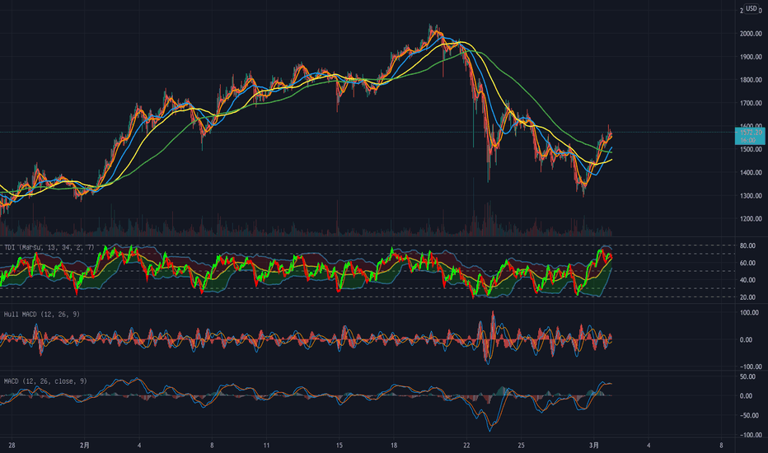Click the 1700.00 price axis value
The height and width of the screenshot is (453, 768).
(x=751, y=103)
